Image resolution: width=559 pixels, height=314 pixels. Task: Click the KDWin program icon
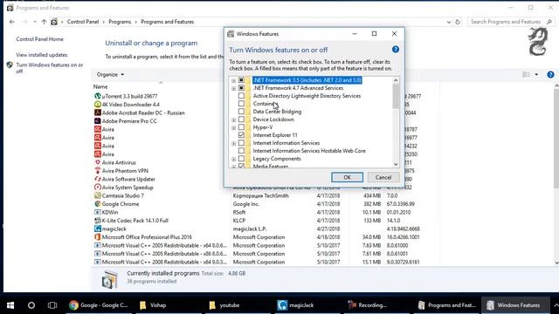click(97, 212)
